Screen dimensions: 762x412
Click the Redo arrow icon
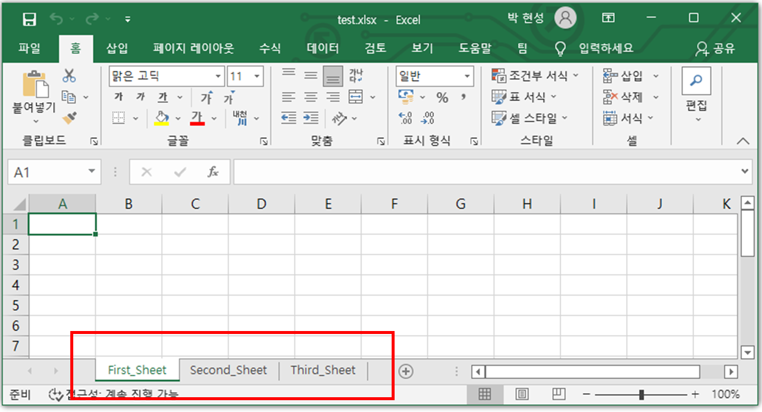click(92, 20)
